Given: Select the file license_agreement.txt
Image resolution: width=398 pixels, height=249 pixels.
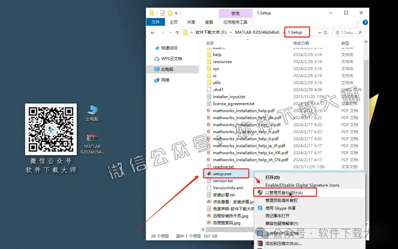Looking at the screenshot, I should pyautogui.click(x=234, y=104).
